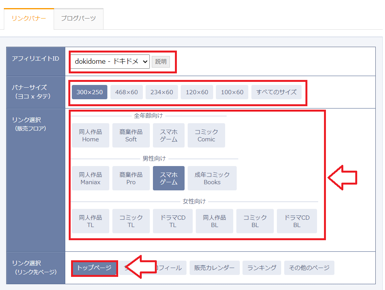Toggle スマホゲーム under 男性向け

point(169,178)
